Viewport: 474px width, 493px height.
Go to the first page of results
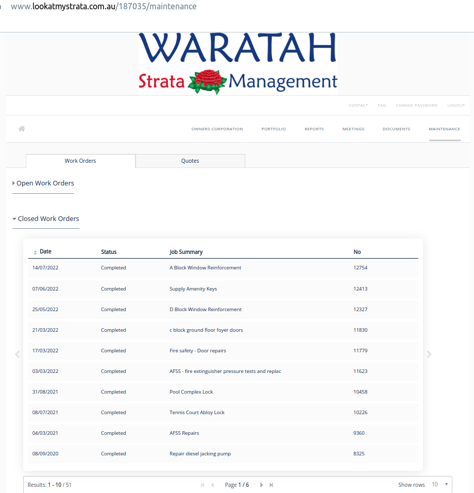coord(202,485)
